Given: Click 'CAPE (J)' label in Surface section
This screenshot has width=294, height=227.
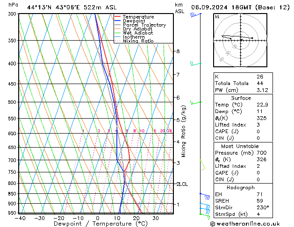Looking at the screenshot, I should tap(227, 131).
